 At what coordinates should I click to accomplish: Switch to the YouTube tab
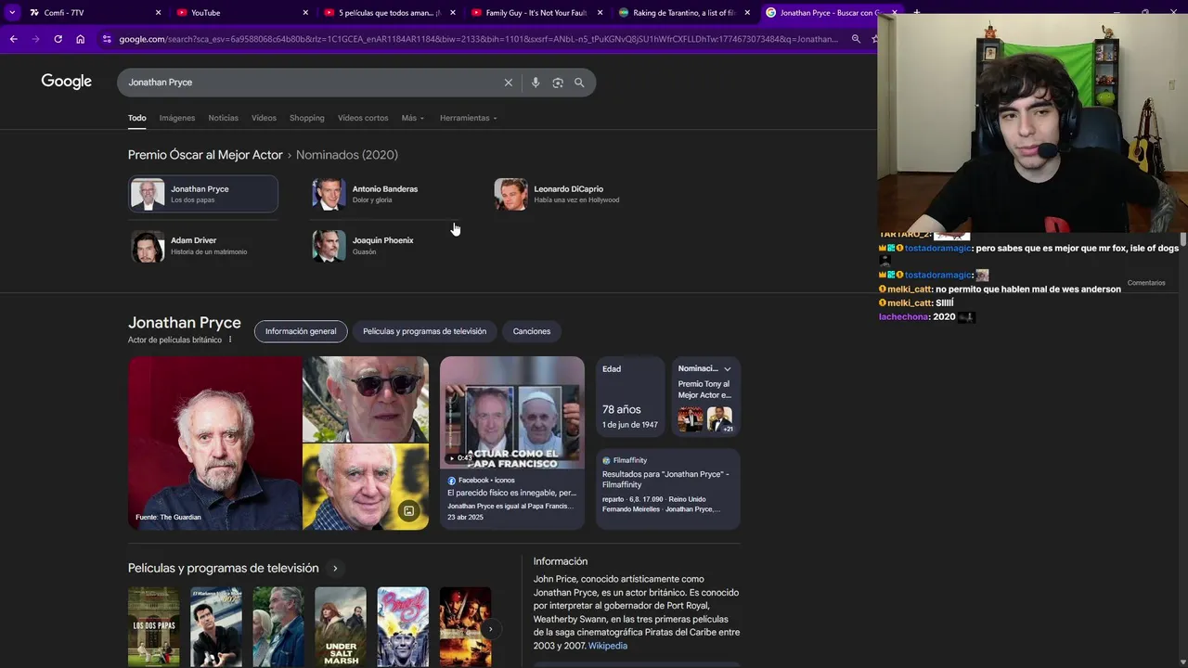(x=243, y=13)
